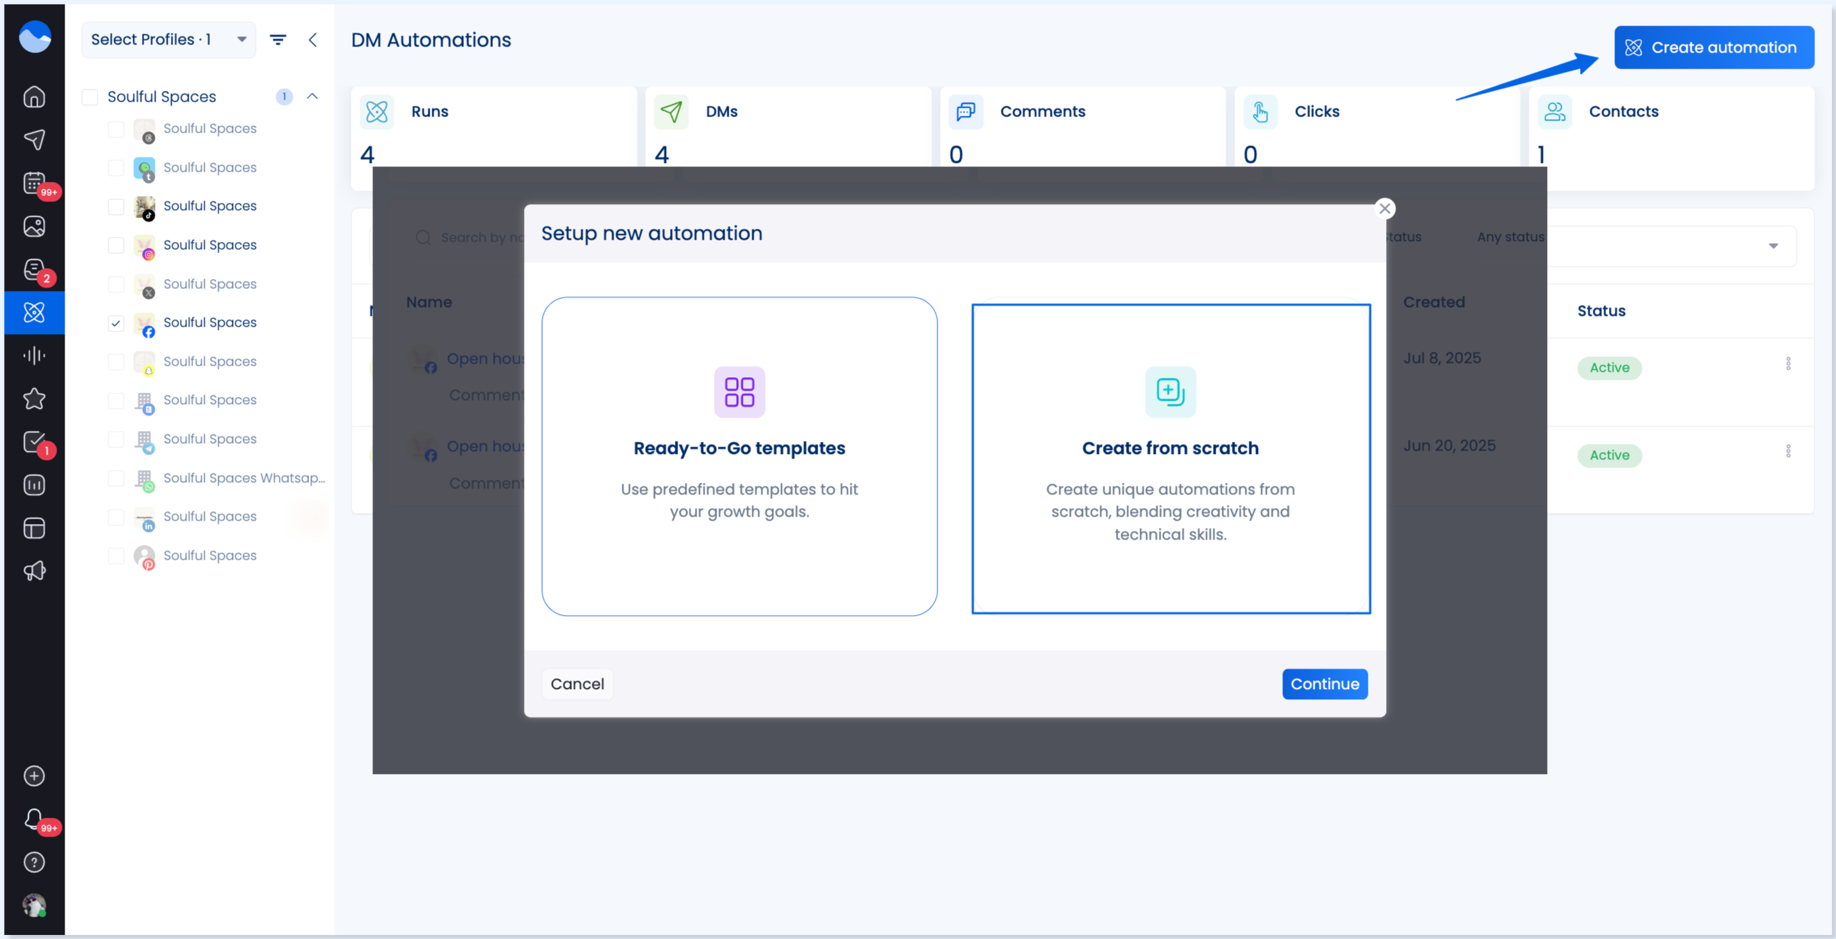Open the kebab menu for the Jul 8, 2025 automation

pyautogui.click(x=1788, y=364)
